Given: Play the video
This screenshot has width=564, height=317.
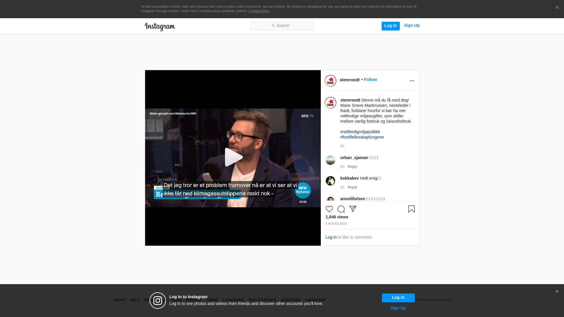Looking at the screenshot, I should (x=233, y=158).
